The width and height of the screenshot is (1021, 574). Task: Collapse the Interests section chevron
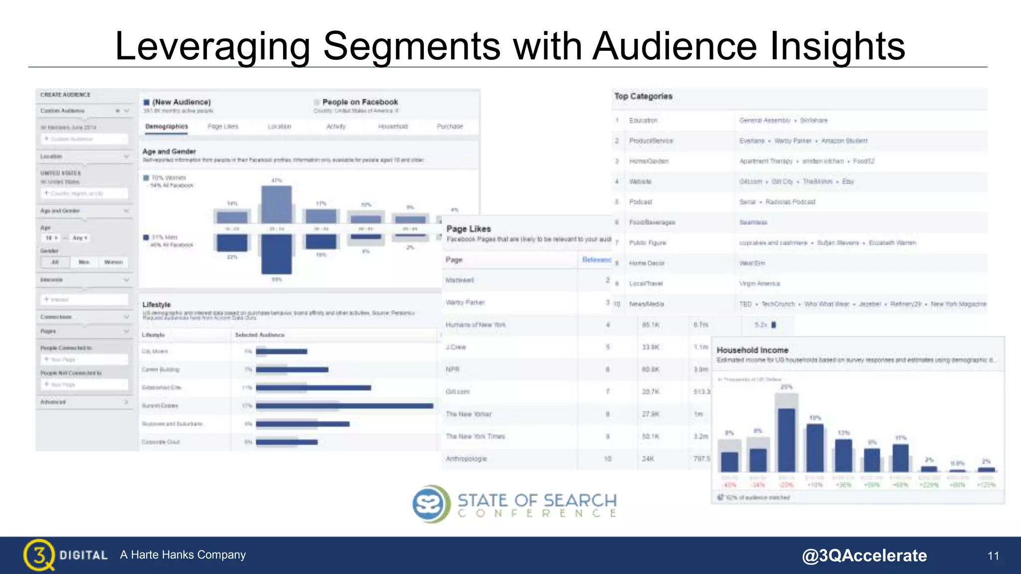[126, 280]
